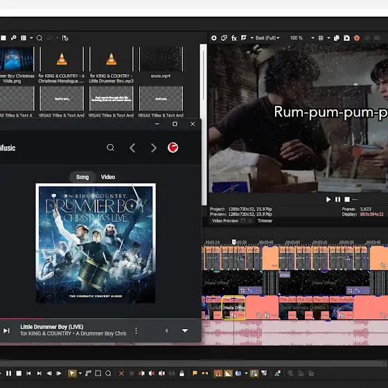Switch to the Song tab
This screenshot has height=388, width=388.
[x=82, y=177]
